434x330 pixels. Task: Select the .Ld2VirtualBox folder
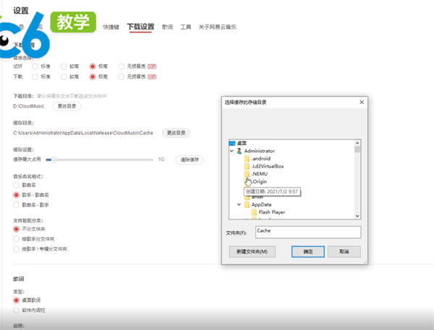click(x=268, y=166)
